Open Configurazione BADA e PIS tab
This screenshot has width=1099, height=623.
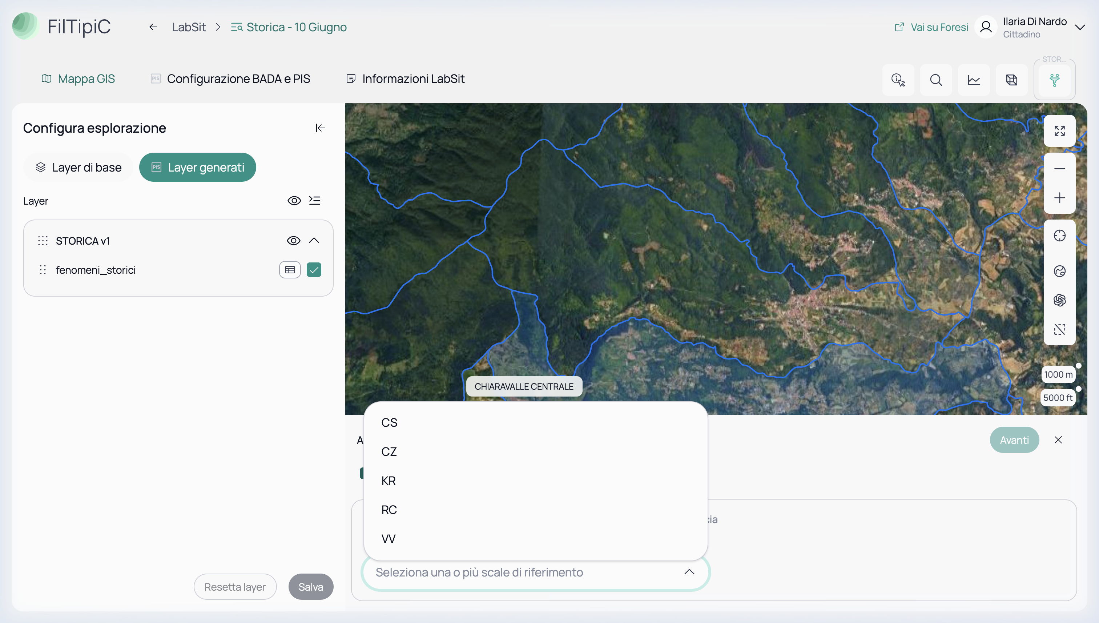(230, 79)
